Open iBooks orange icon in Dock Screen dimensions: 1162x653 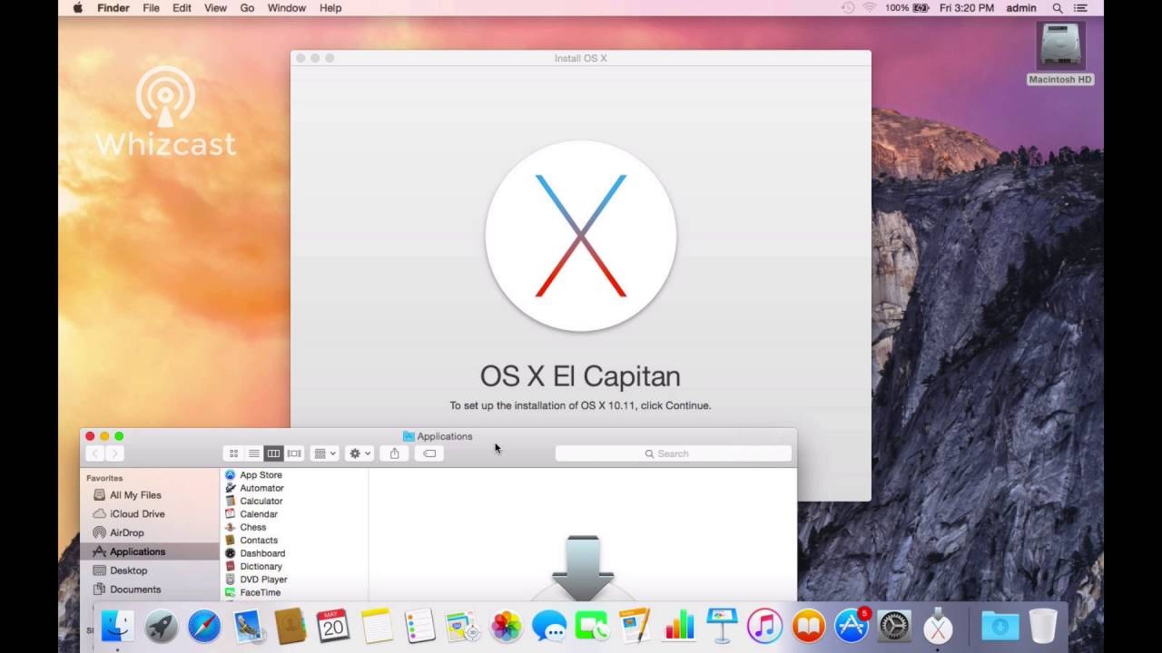[x=808, y=626]
